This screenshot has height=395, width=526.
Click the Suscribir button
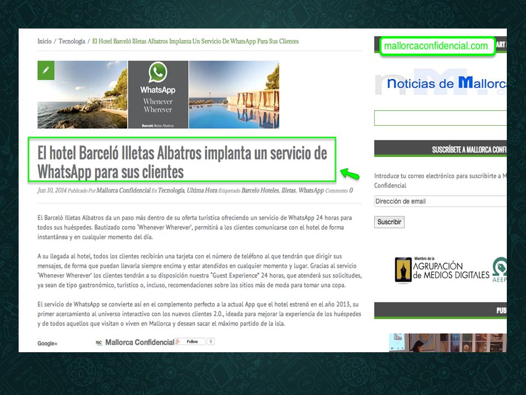pyautogui.click(x=389, y=222)
